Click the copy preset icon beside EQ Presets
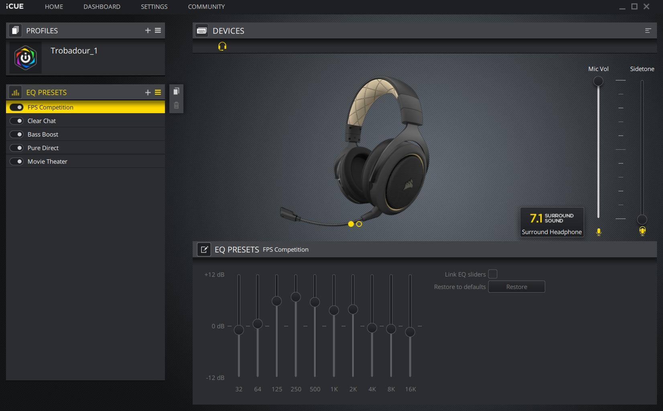 tap(176, 92)
